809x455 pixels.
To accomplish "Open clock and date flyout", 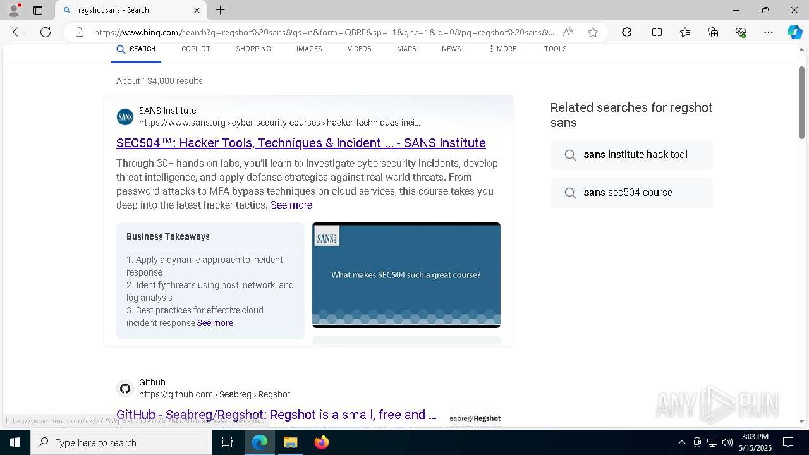I will pos(755,442).
